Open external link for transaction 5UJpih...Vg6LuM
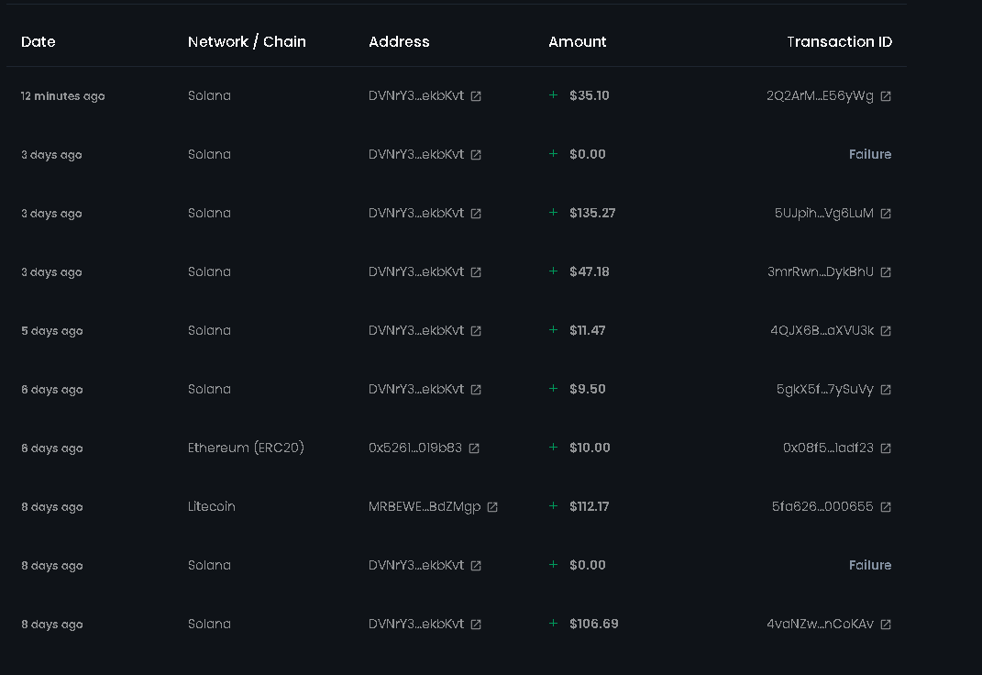The height and width of the screenshot is (675, 982). (x=886, y=214)
